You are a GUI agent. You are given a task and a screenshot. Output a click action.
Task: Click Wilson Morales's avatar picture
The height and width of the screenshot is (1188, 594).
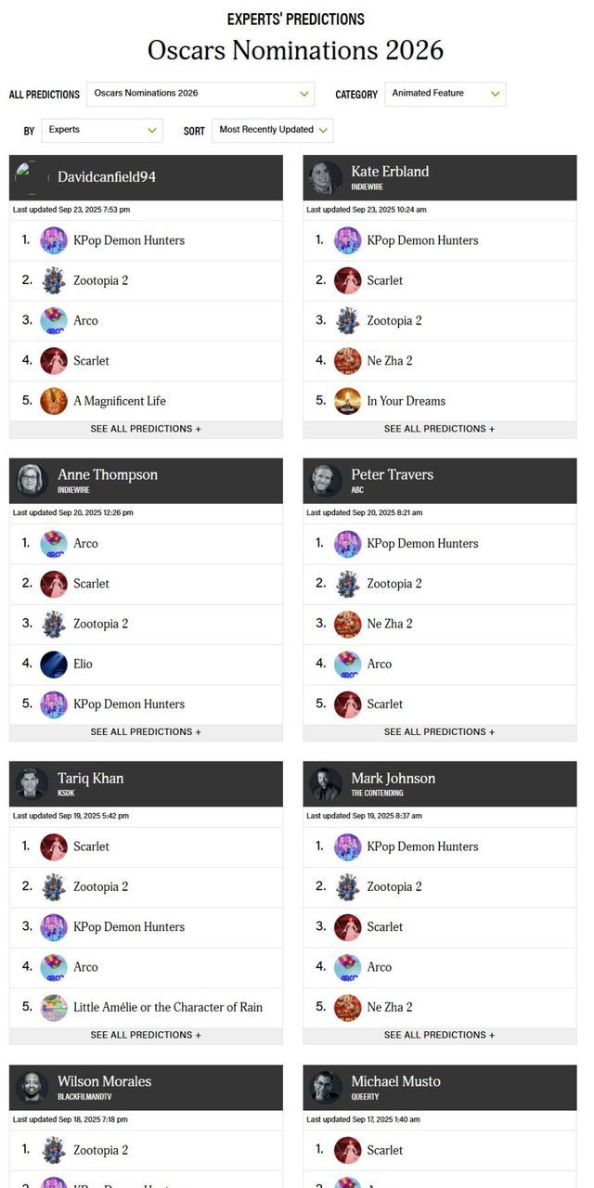coord(32,1087)
